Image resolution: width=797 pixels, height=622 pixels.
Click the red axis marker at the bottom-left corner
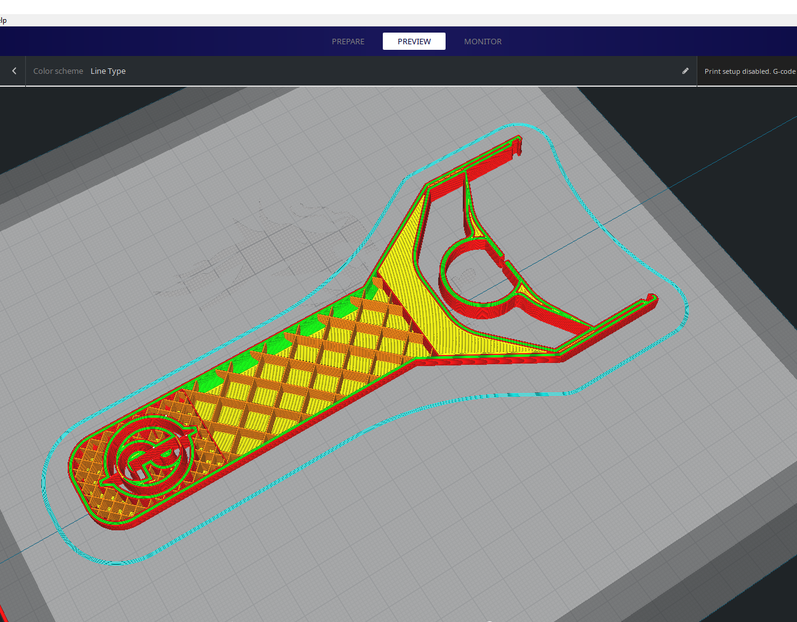coord(4,613)
